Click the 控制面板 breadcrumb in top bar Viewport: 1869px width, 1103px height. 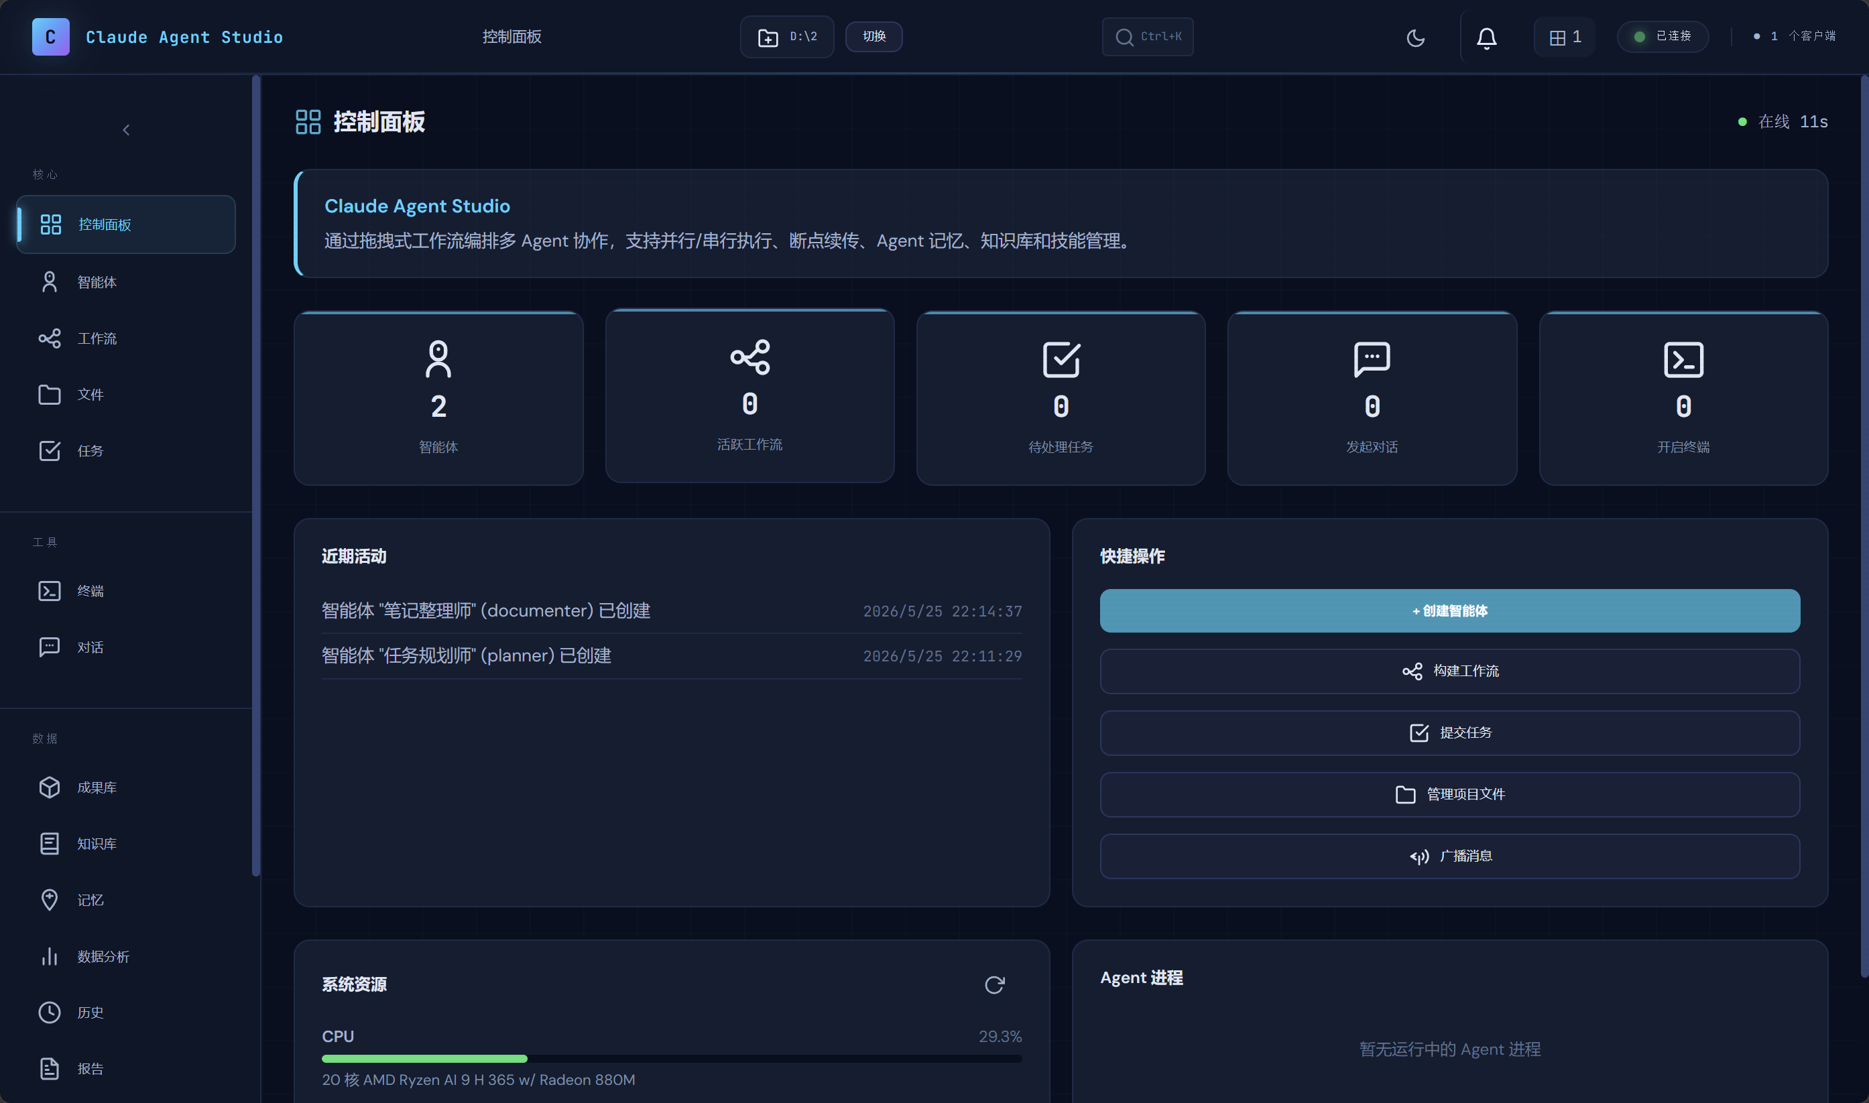coord(511,36)
